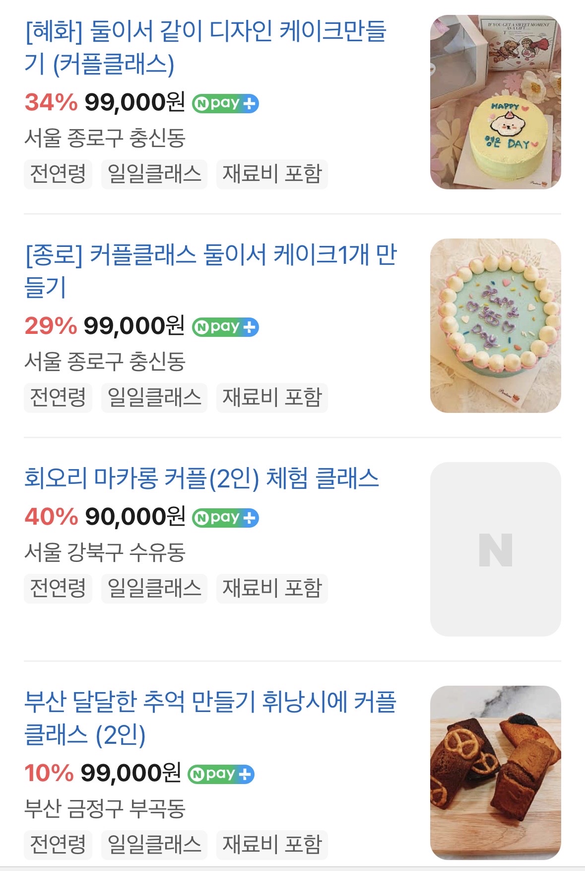Click the Npay plus badge on macaron class
This screenshot has width=585, height=871.
tap(225, 518)
